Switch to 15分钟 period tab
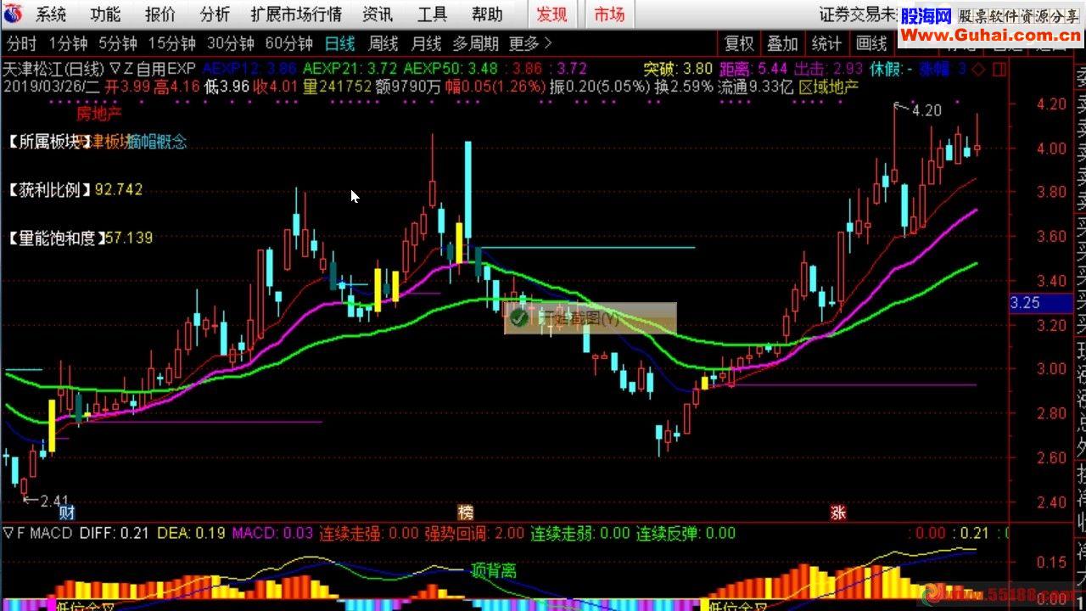The height and width of the screenshot is (611, 1086). coord(171,43)
